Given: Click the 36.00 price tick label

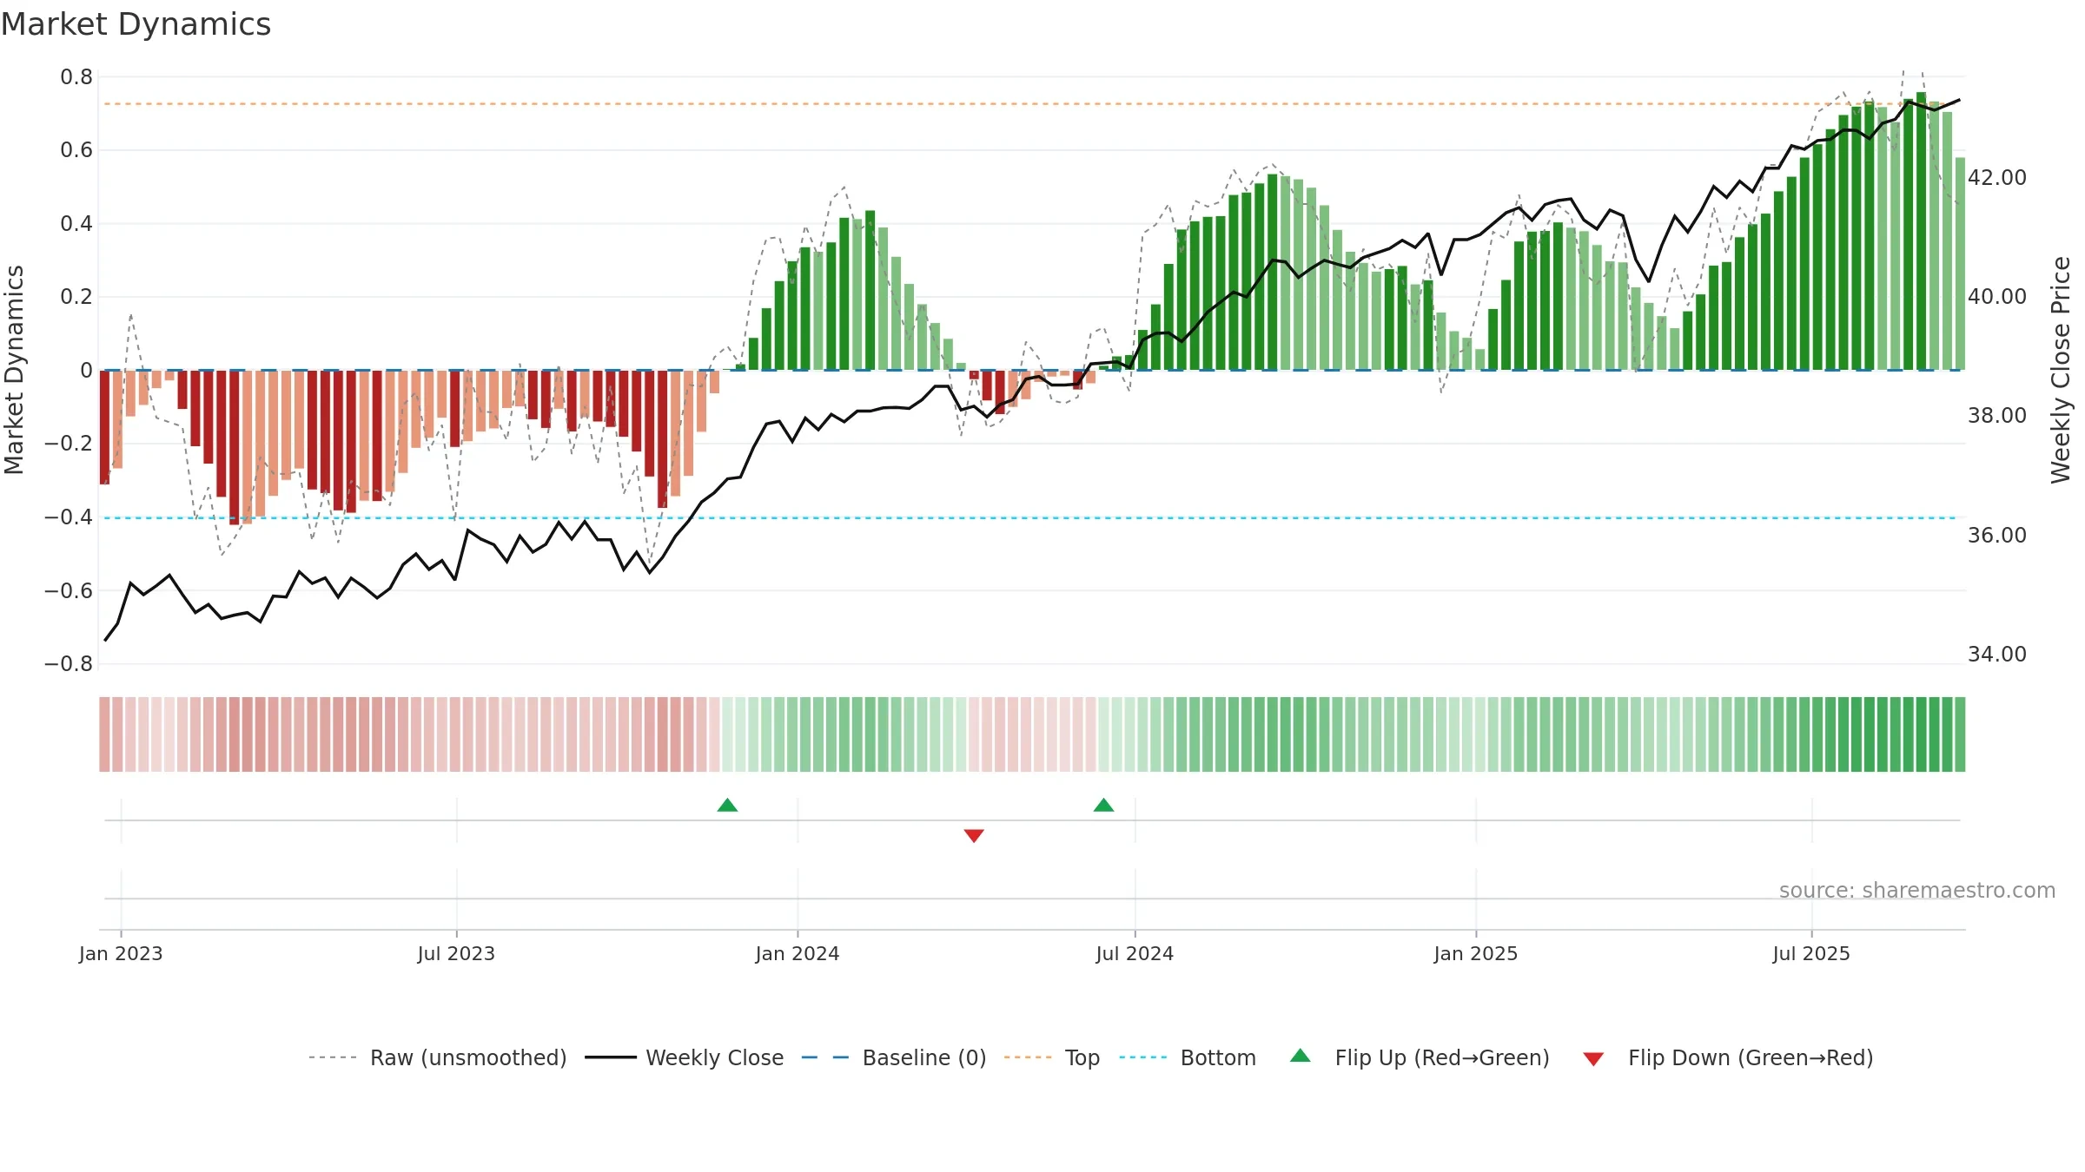Looking at the screenshot, I should click(x=1996, y=535).
